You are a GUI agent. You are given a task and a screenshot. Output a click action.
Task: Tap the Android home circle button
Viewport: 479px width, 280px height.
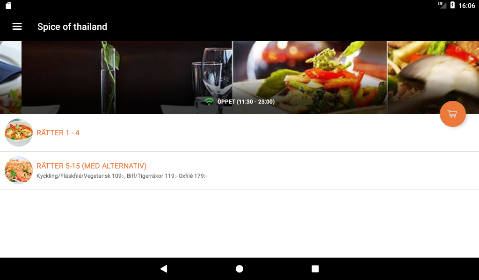[x=239, y=268]
